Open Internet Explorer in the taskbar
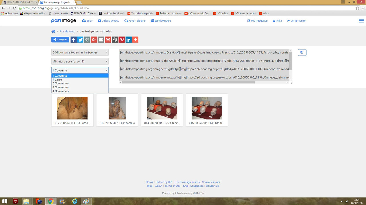 point(74,201)
